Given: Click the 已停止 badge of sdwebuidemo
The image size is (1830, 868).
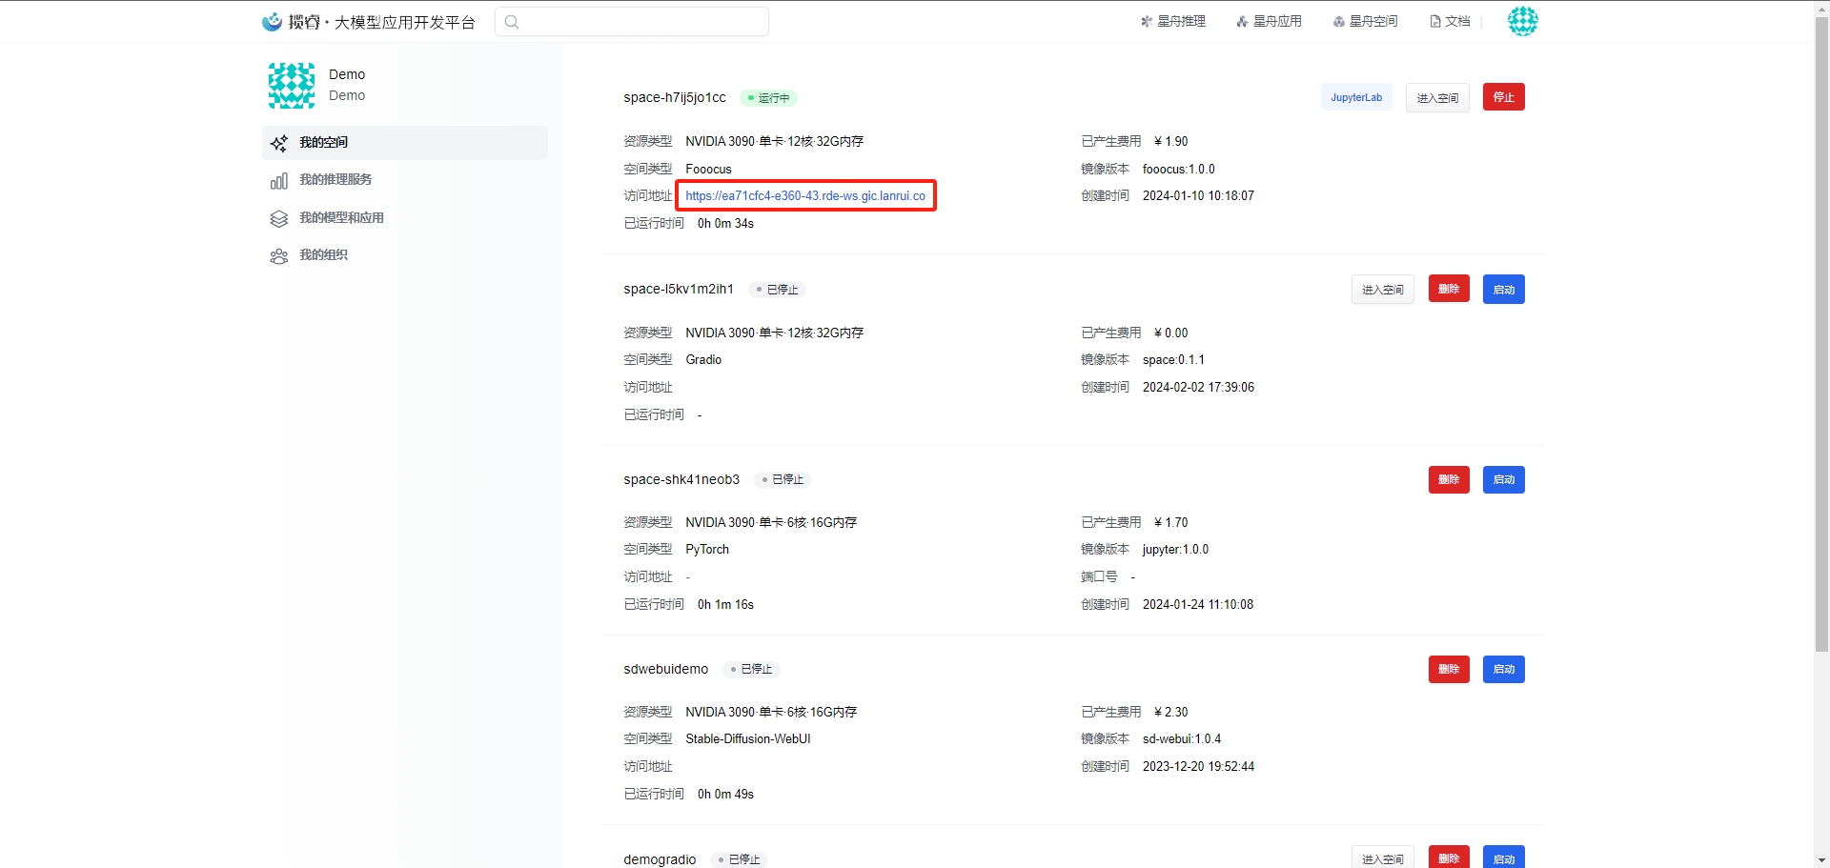Looking at the screenshot, I should [752, 670].
